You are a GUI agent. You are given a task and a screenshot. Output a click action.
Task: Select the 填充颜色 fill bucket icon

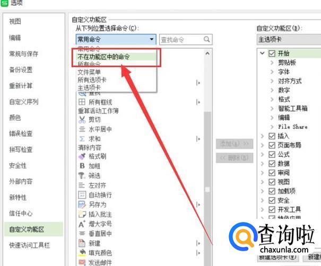coord(82,253)
